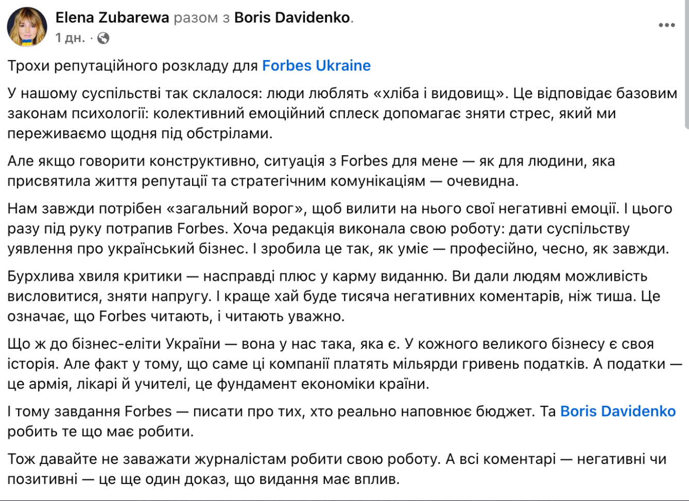Click the opening line "Трохи репутаційного розкладу для"
The image size is (689, 501).
[133, 66]
